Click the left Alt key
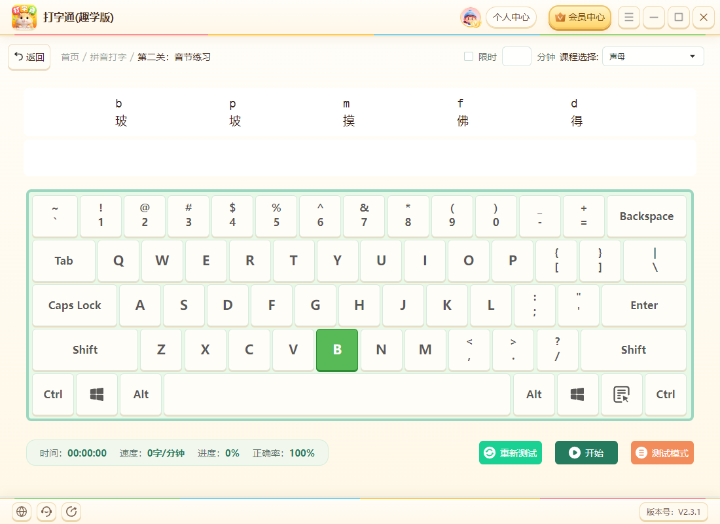Screen dimensions: 720x524 141,394
